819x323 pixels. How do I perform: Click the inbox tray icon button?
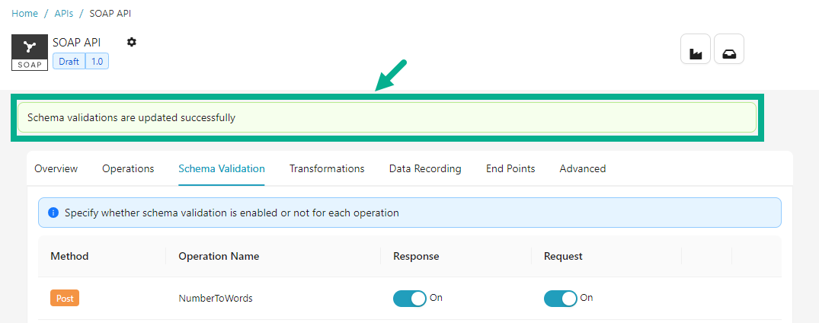coord(728,50)
